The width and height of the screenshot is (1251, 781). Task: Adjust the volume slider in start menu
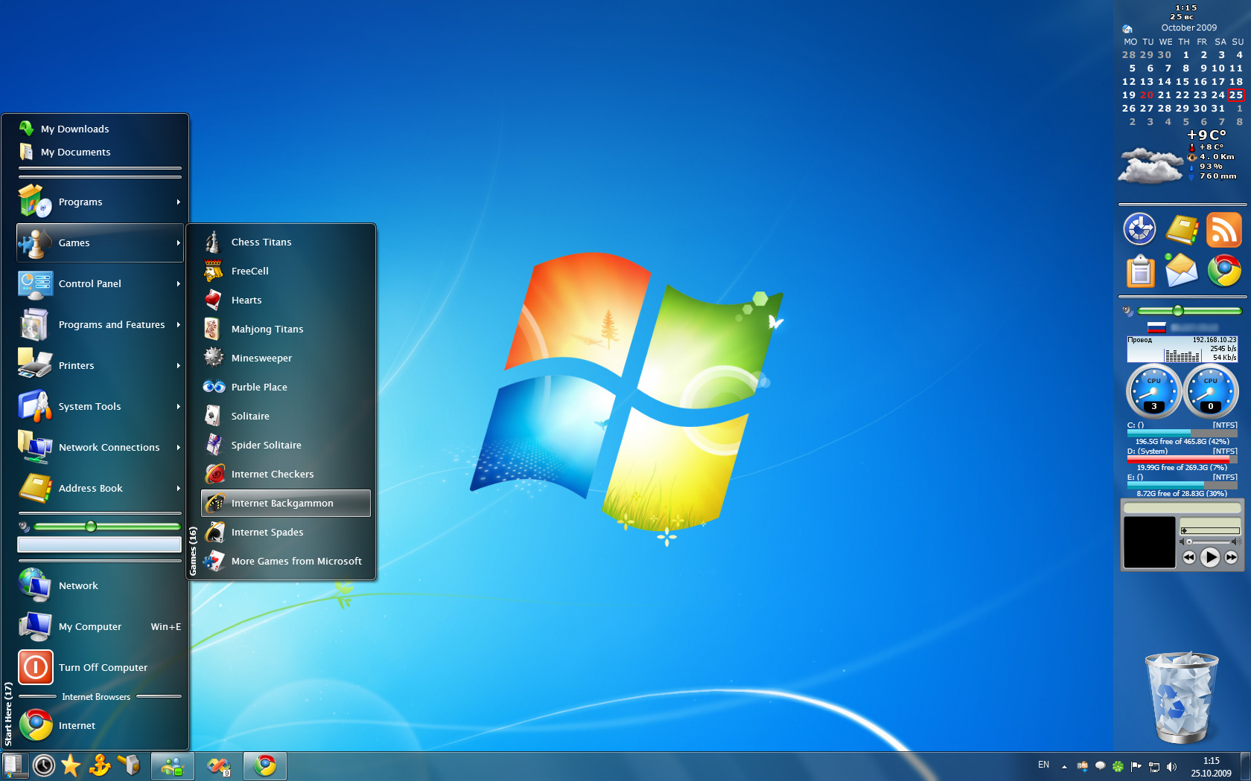(x=91, y=527)
